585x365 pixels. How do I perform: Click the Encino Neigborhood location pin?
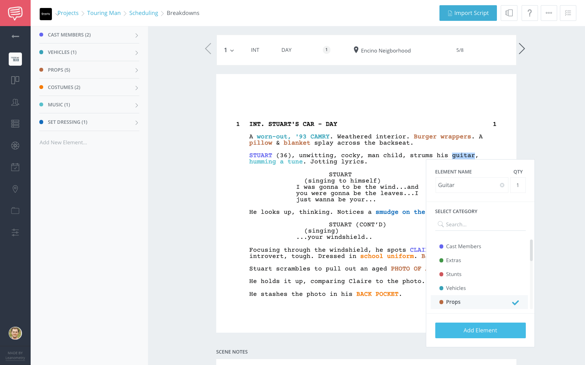tap(356, 50)
